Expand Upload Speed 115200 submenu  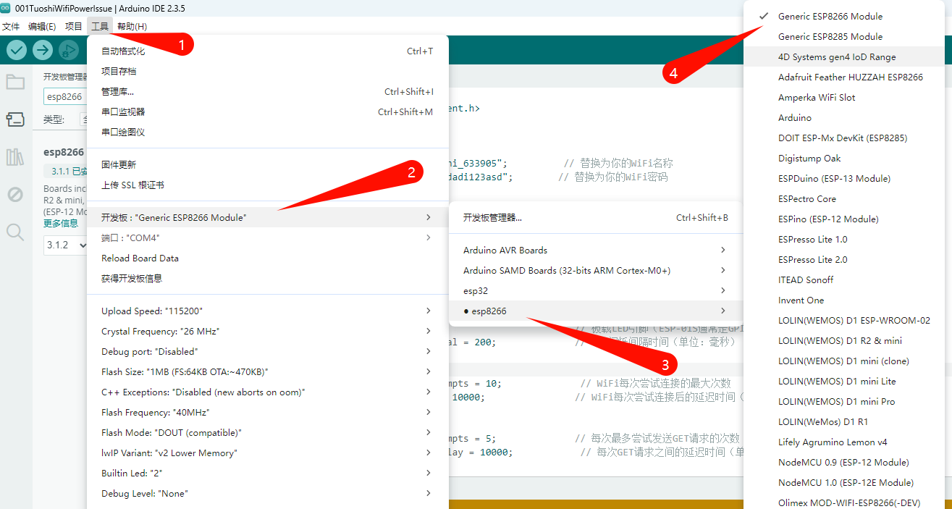[268, 311]
